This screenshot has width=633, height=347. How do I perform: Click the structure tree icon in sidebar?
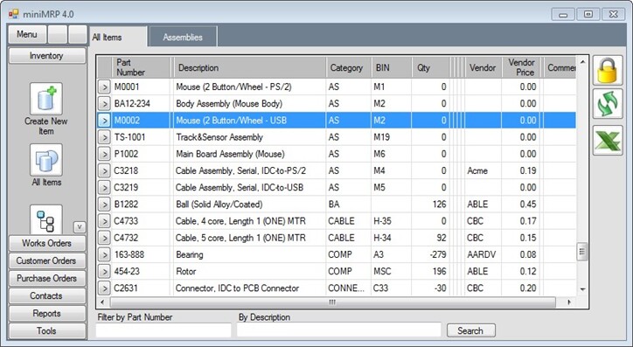46,219
